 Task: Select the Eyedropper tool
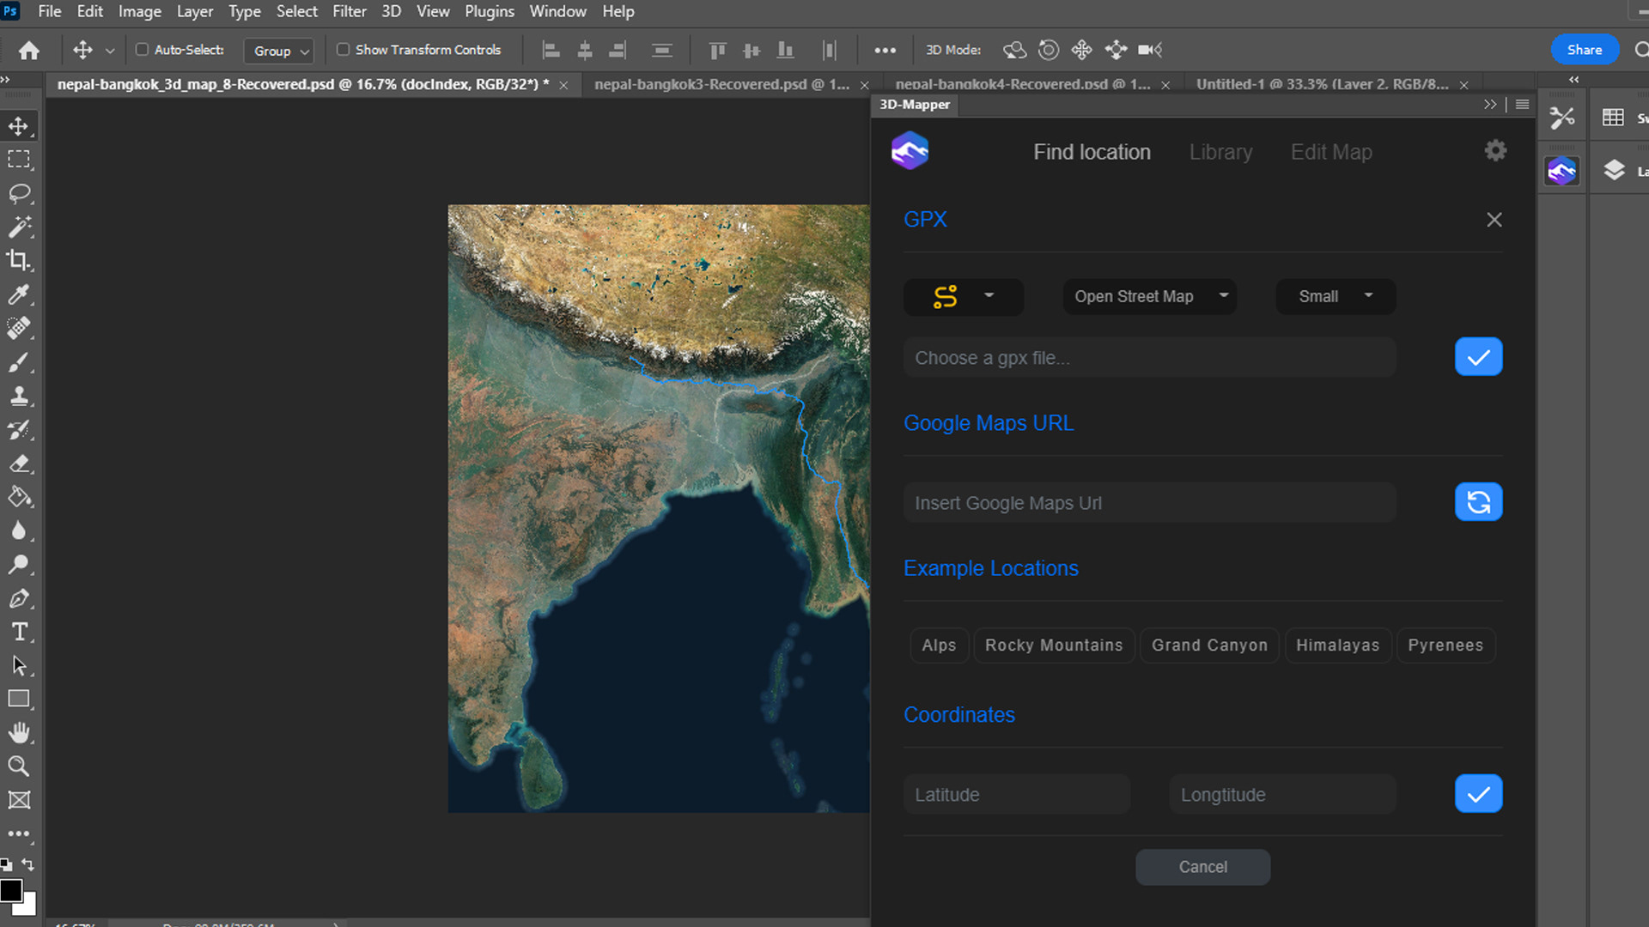click(x=19, y=294)
